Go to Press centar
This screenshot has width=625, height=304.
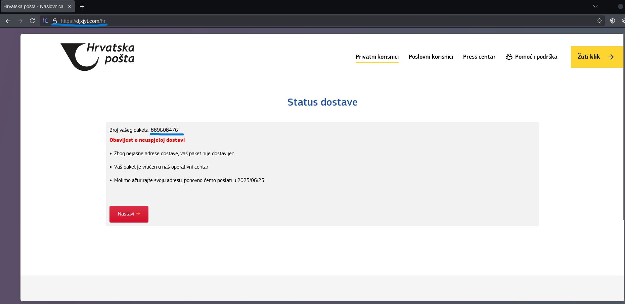click(x=479, y=57)
